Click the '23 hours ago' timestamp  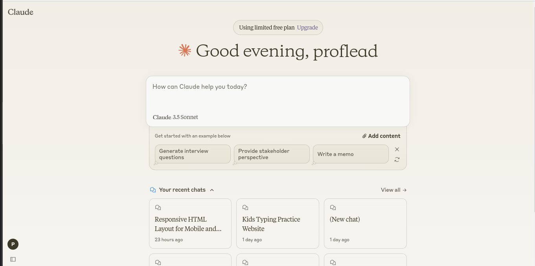coord(169,240)
